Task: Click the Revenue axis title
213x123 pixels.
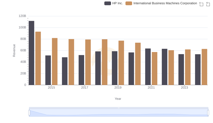Action: click(x=14, y=50)
